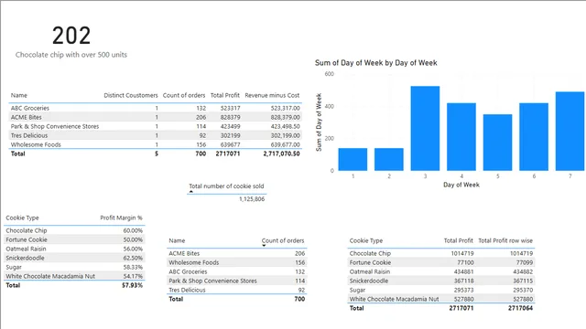This screenshot has height=329, width=586.
Task: Select 'ACME Bites' in the top table
Action: [x=27, y=117]
